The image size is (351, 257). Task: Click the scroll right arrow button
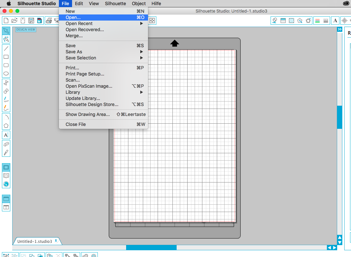335,248
